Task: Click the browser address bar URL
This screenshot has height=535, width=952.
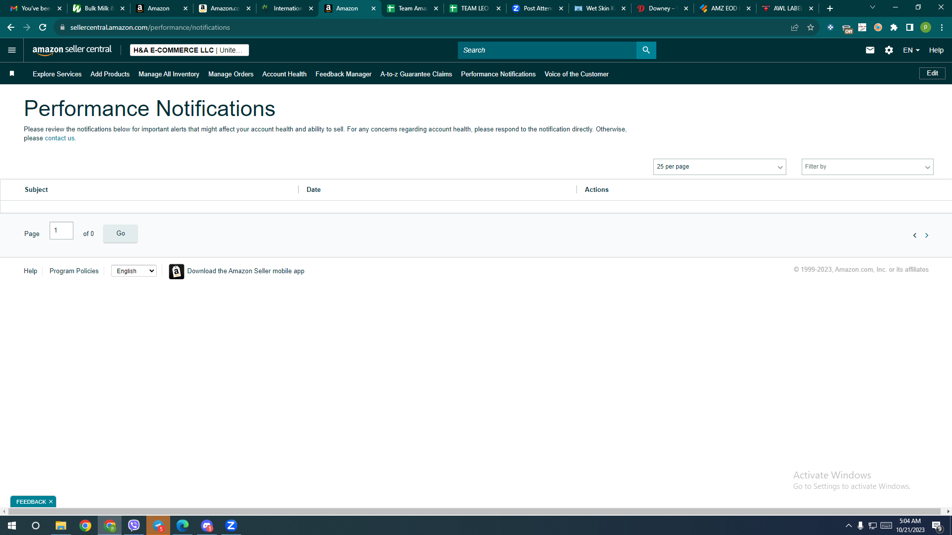Action: [x=150, y=27]
